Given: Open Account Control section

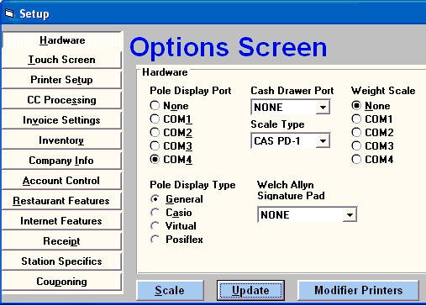Looking at the screenshot, I should tap(62, 181).
